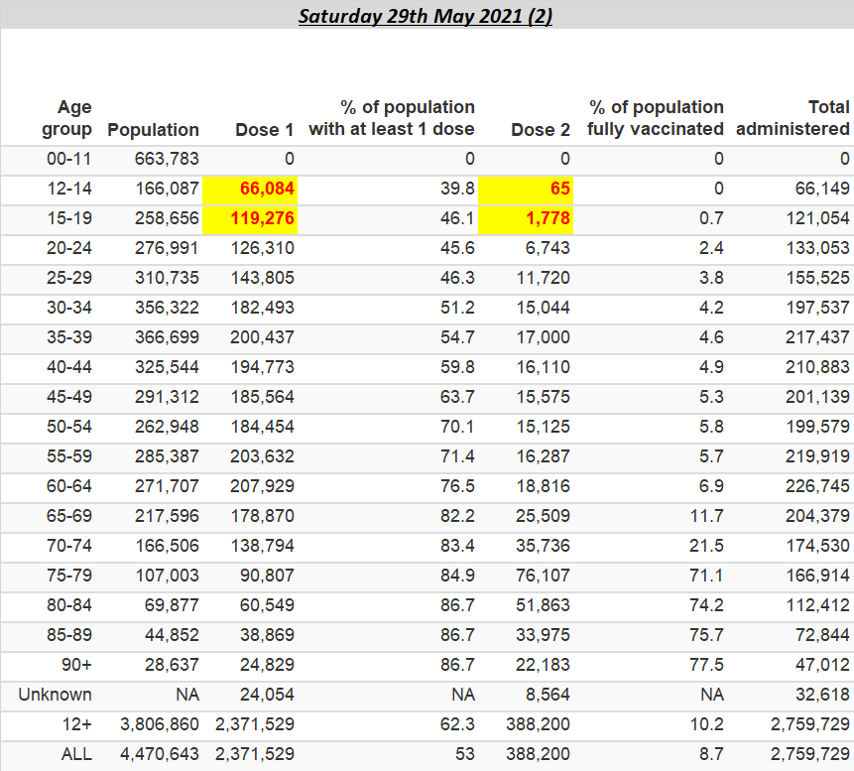The height and width of the screenshot is (771, 854).
Task: Select the highlighted Dose 2 cell 65
Action: point(526,190)
